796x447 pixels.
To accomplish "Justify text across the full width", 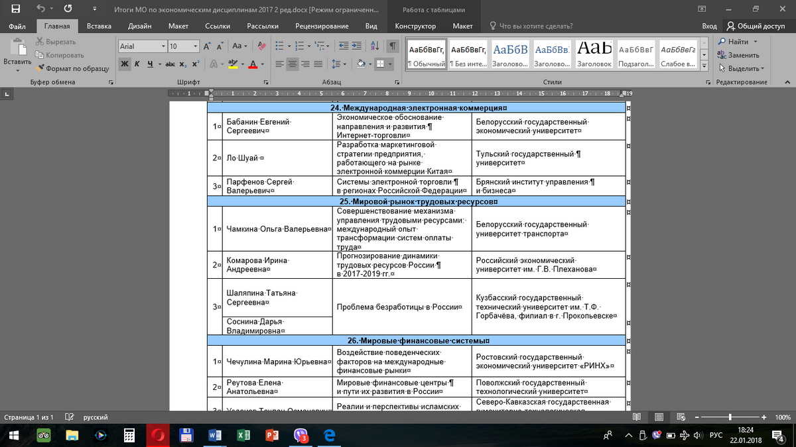I will (x=319, y=64).
